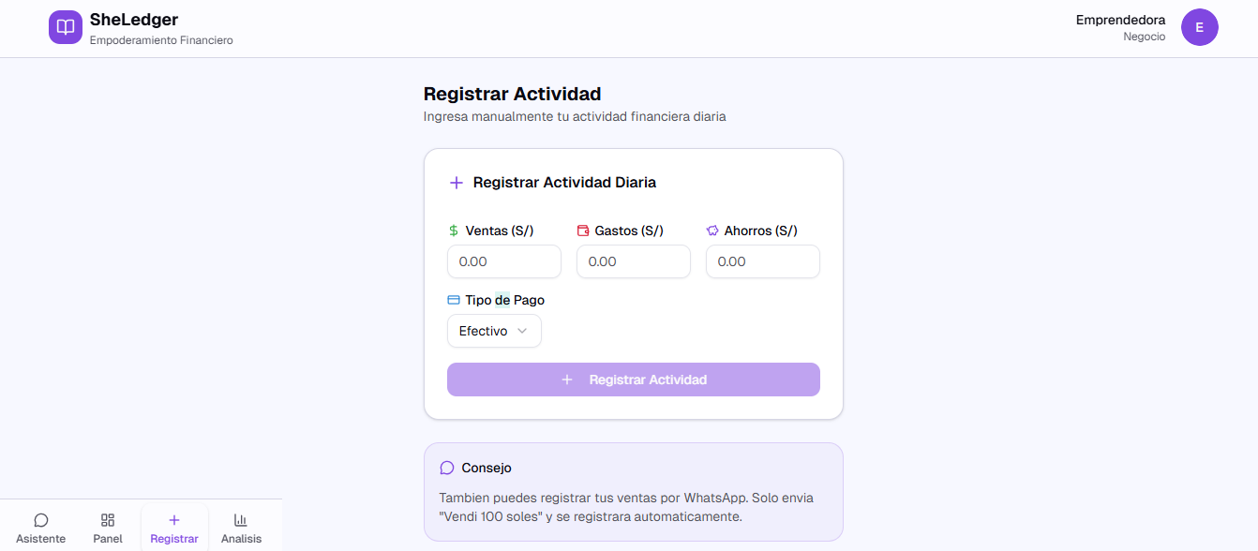Click the SheLedger book logo icon
The height and width of the screenshot is (551, 1258).
click(x=66, y=27)
